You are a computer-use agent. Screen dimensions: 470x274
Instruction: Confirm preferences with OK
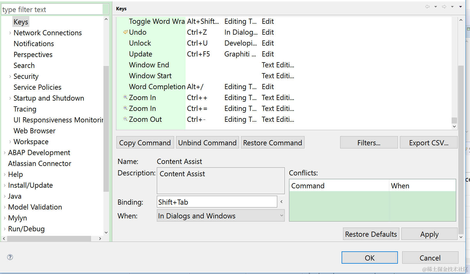[370, 258]
